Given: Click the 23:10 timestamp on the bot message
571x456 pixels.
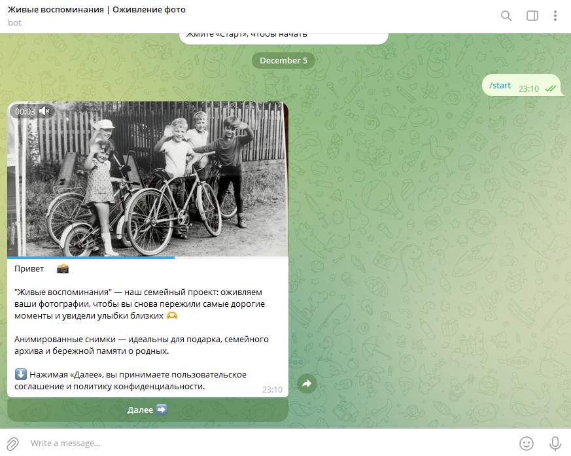Looking at the screenshot, I should click(271, 389).
